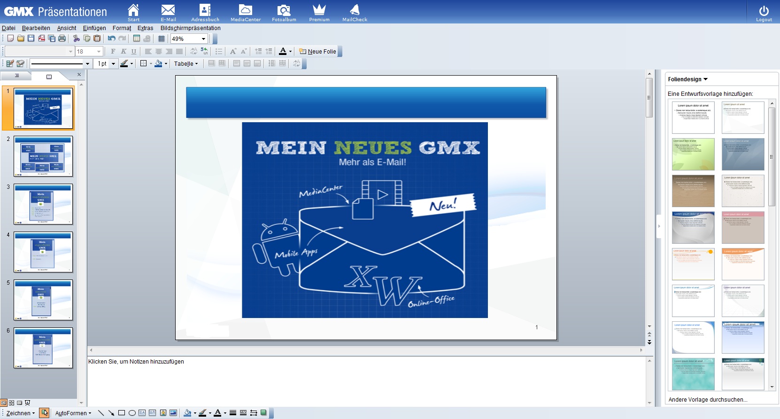Align text right
780x419 pixels.
[x=169, y=51]
